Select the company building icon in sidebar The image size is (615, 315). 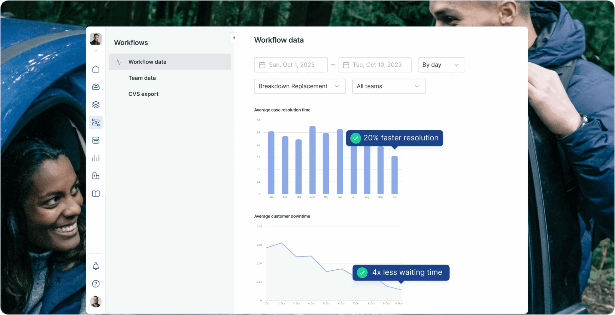click(96, 176)
